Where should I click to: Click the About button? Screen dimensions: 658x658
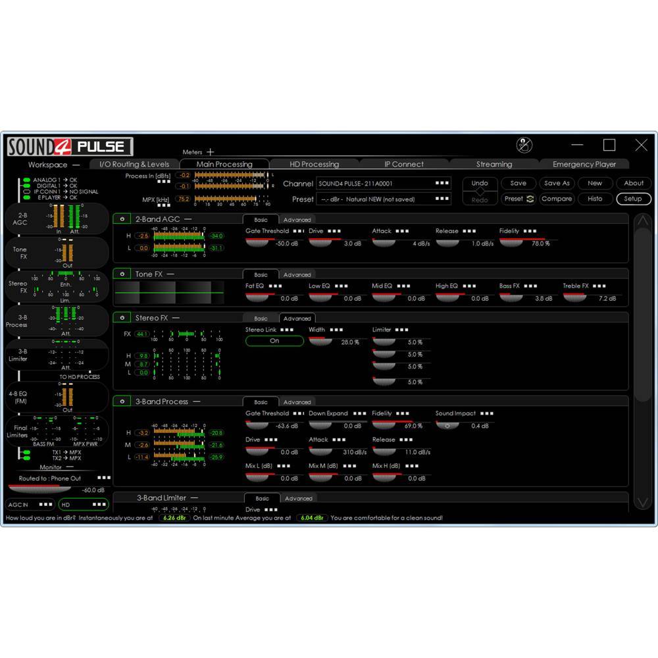[633, 184]
